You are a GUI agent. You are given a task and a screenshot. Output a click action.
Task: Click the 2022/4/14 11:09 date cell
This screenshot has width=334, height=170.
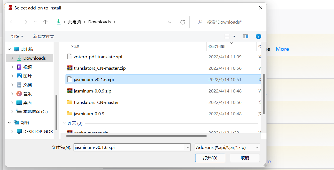(x=225, y=57)
